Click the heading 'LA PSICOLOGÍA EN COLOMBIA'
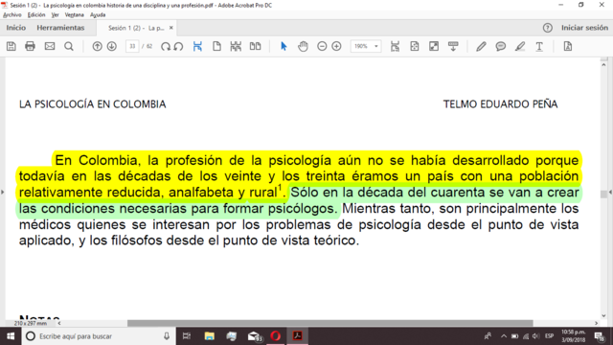Viewport: 613px width, 345px height. [x=93, y=104]
